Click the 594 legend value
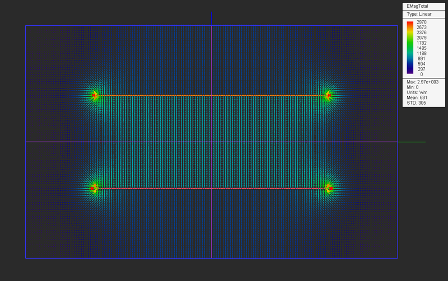The height and width of the screenshot is (281, 448). pyautogui.click(x=422, y=64)
